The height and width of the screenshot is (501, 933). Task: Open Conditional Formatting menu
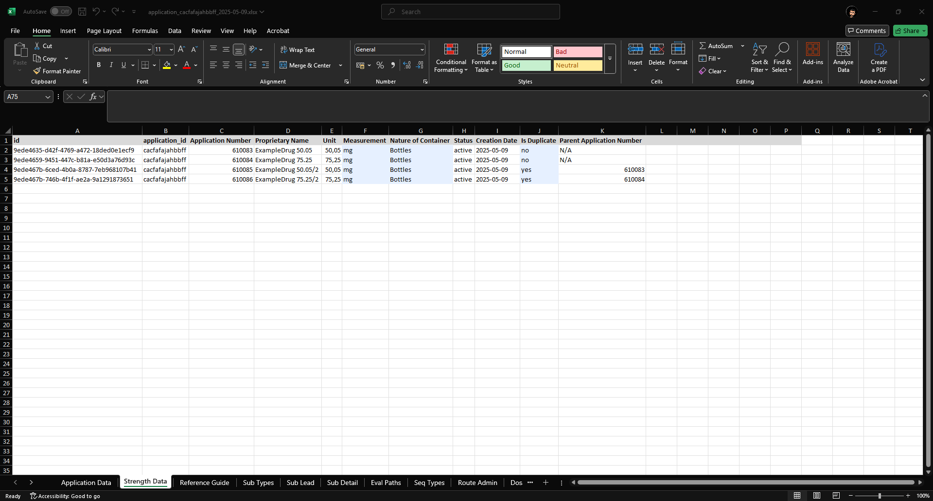tap(451, 58)
